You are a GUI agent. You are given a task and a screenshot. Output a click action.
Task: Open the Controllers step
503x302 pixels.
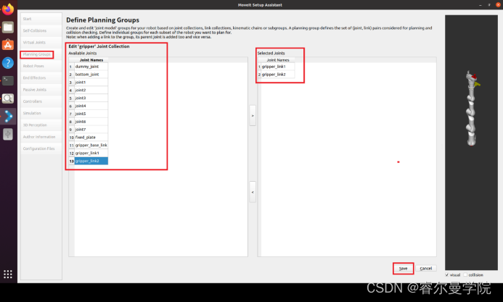pyautogui.click(x=41, y=101)
